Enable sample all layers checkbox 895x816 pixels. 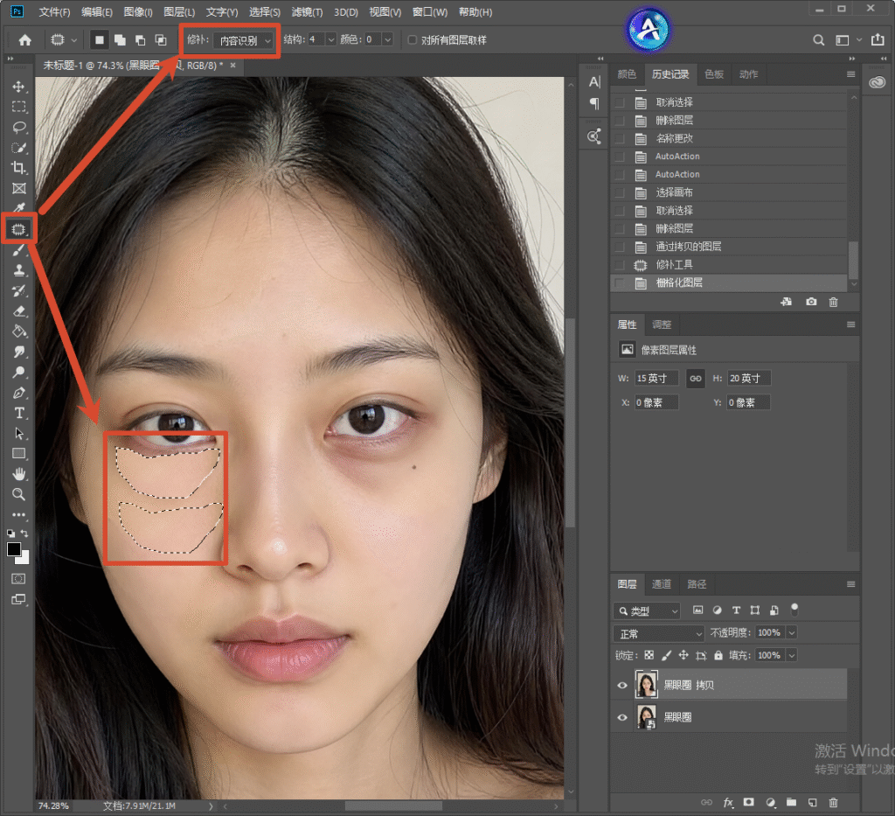(x=413, y=40)
